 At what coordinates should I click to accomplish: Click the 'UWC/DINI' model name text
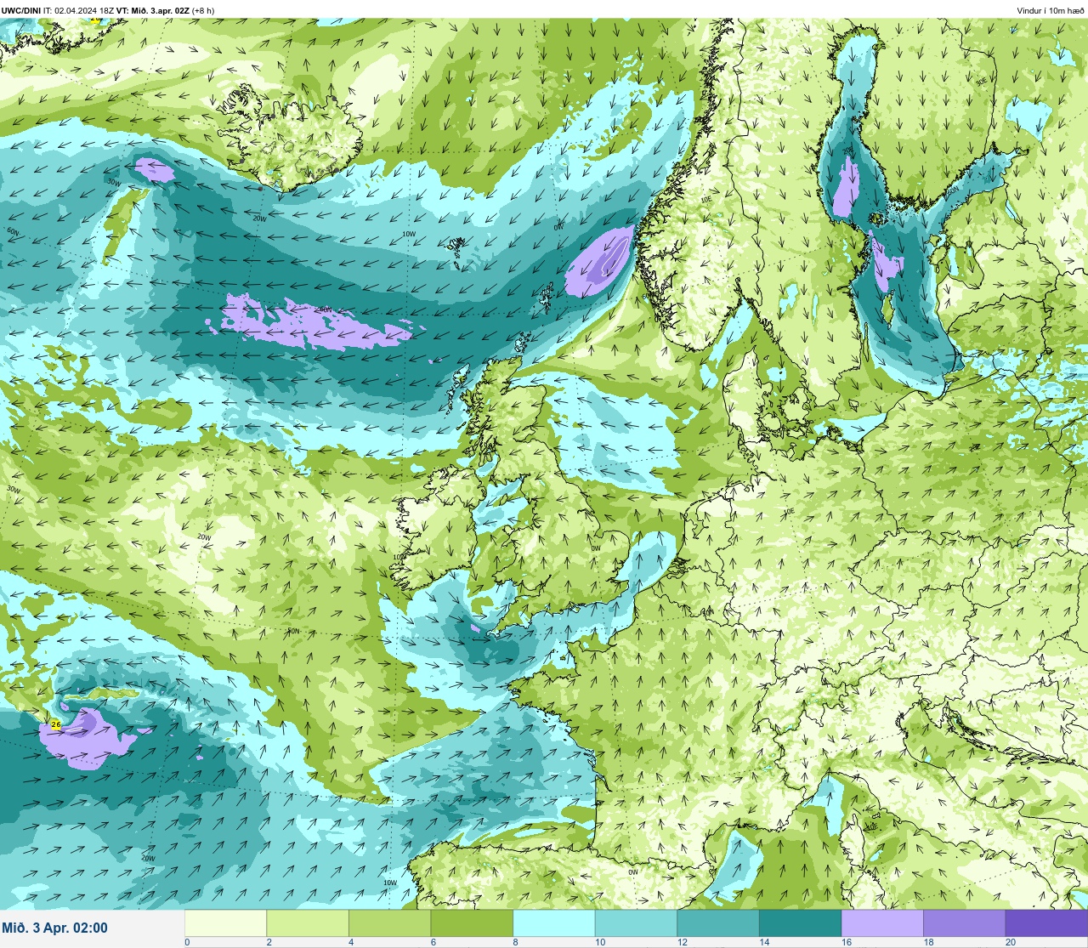(21, 10)
